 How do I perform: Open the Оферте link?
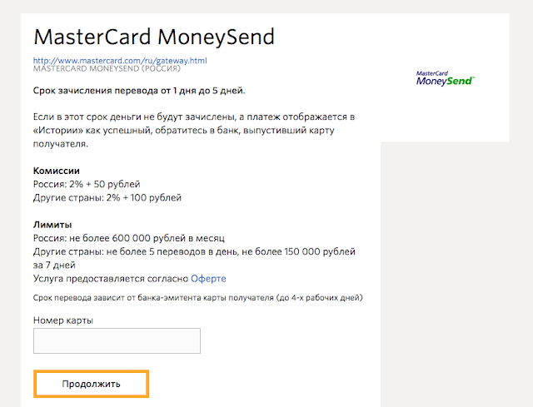[208, 279]
